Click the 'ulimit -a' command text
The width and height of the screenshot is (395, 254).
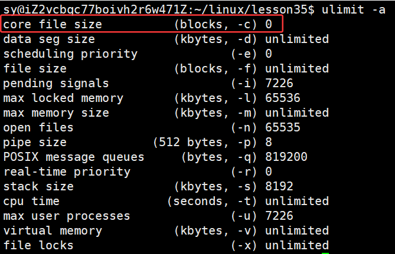[354, 9]
